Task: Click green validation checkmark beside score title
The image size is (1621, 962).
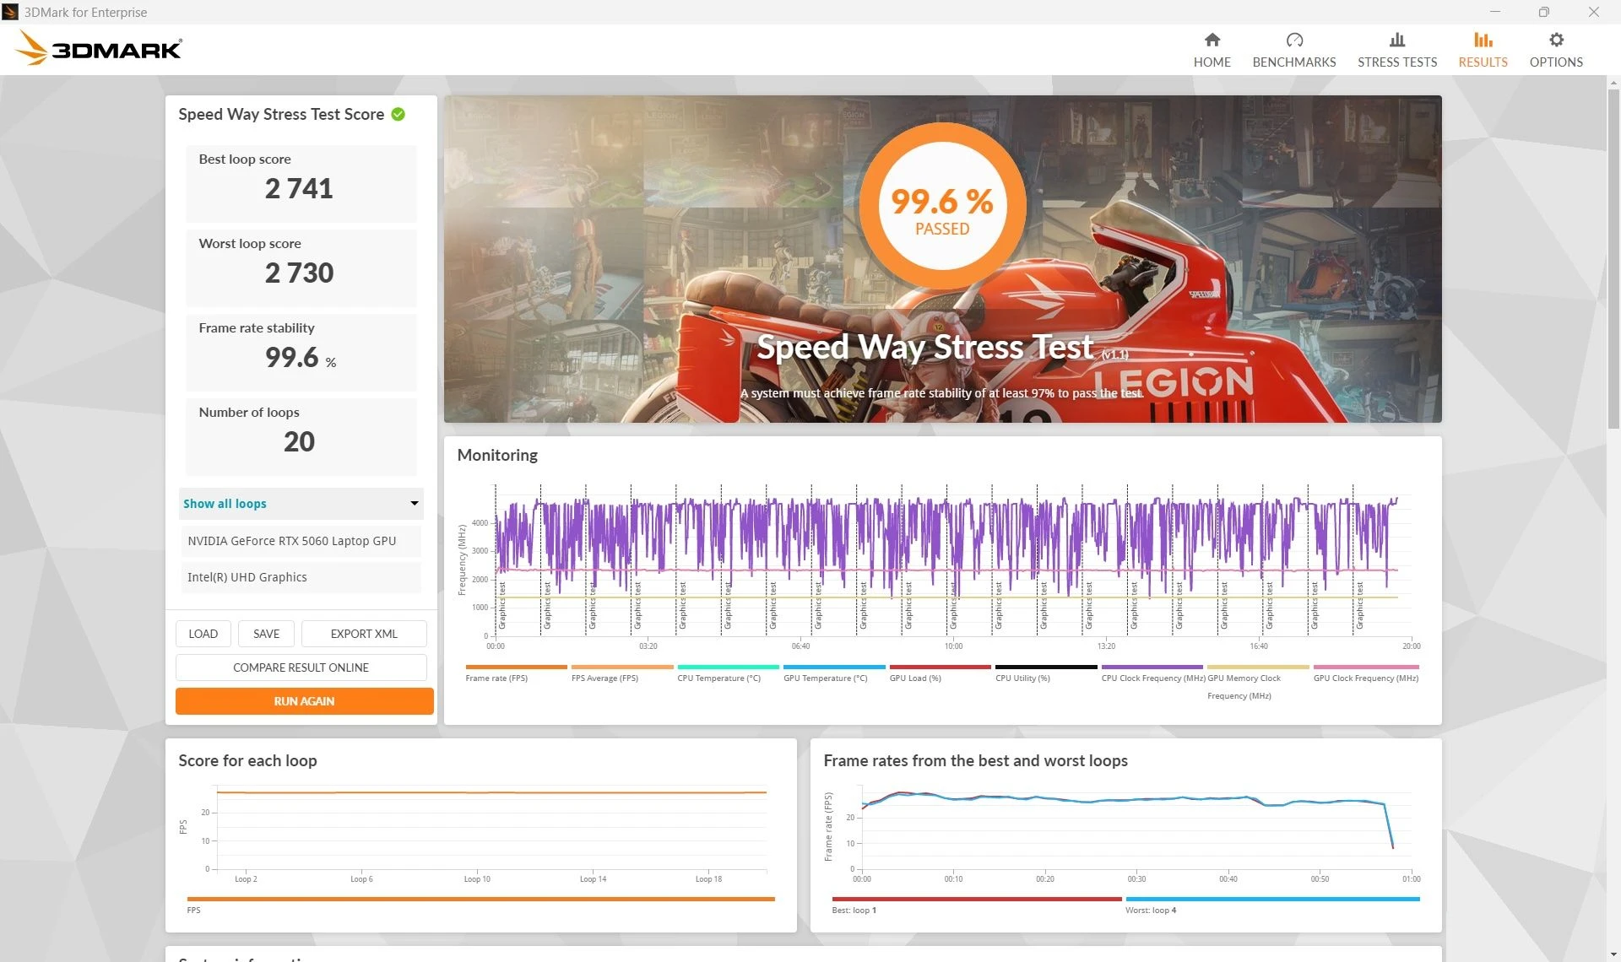Action: tap(398, 114)
